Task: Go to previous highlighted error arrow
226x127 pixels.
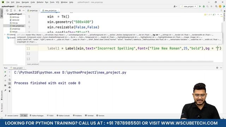Action: coord(218,14)
